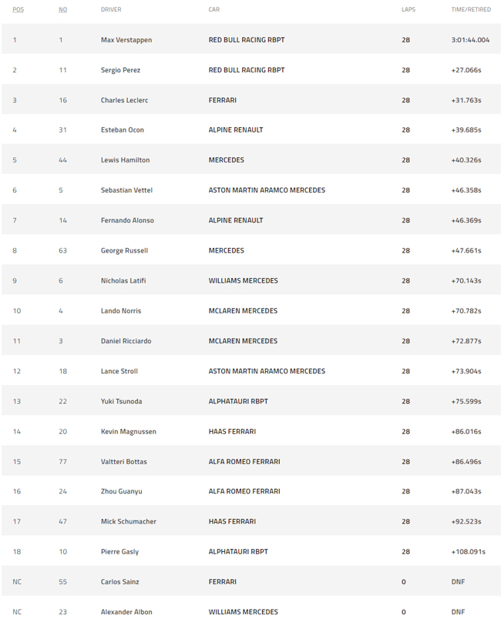Click Pierre Gasly's name
The width and height of the screenshot is (501, 622).
tap(119, 552)
